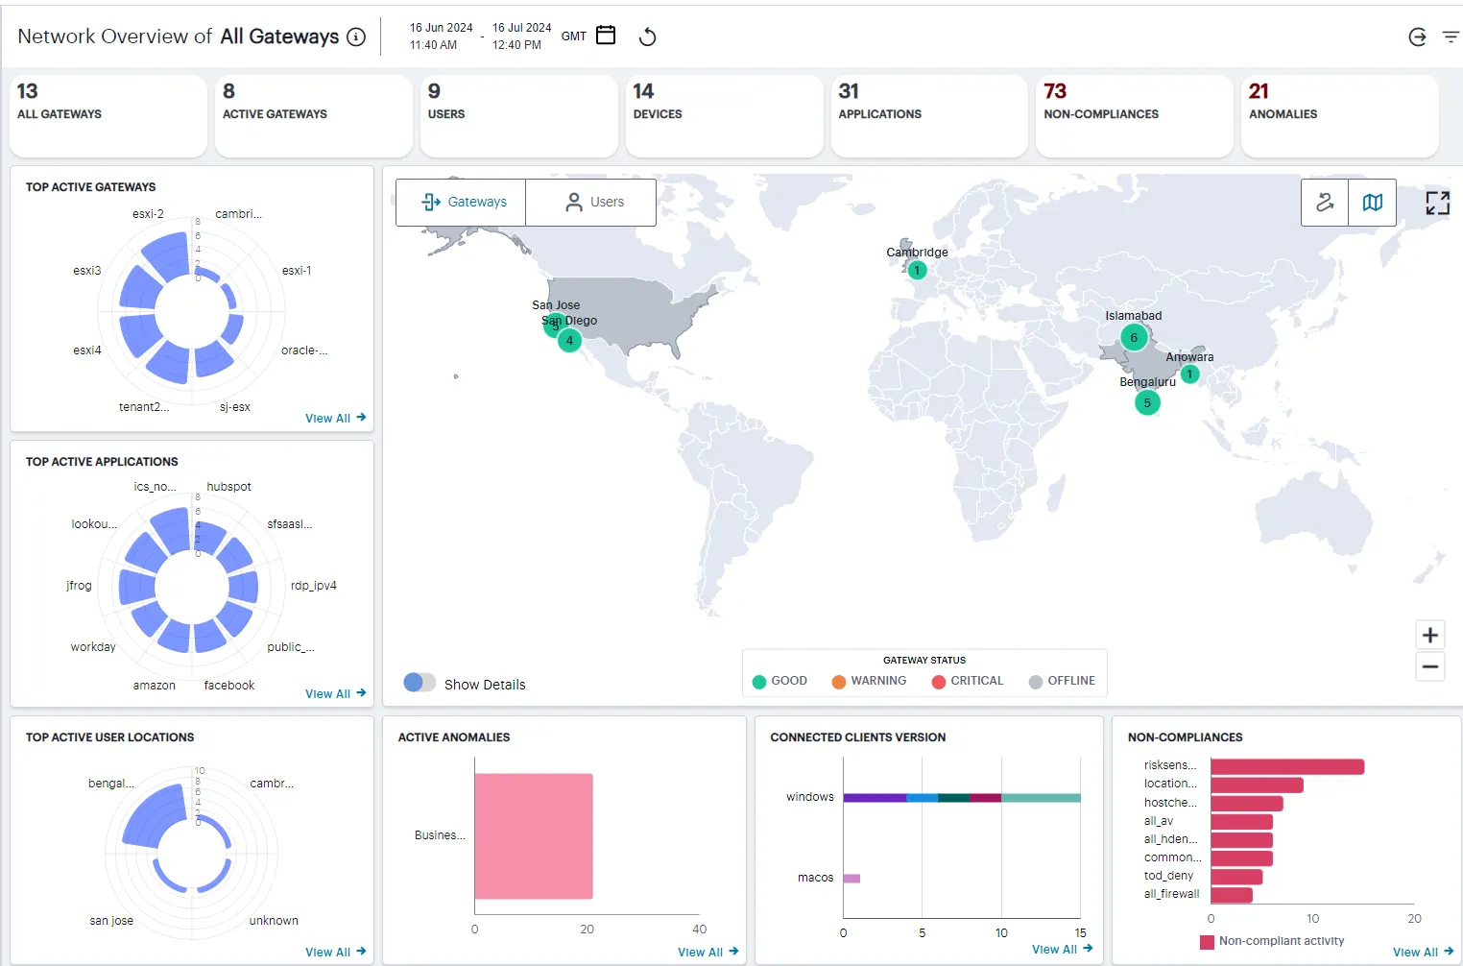Zoom out on the map with minus button
The image size is (1463, 966).
[1430, 666]
